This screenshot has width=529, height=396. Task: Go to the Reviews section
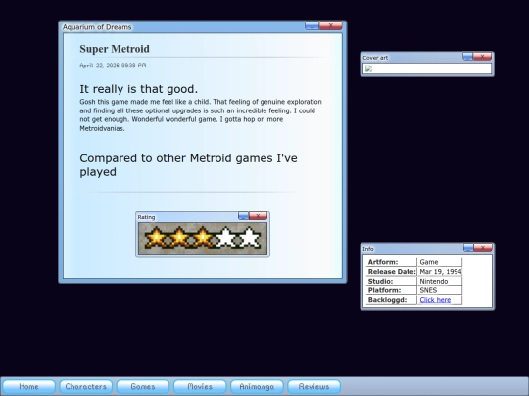point(313,386)
